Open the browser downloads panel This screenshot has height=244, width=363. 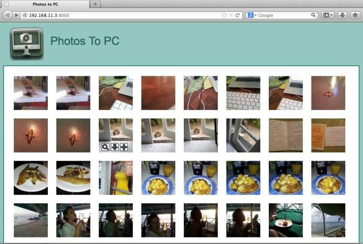[342, 15]
